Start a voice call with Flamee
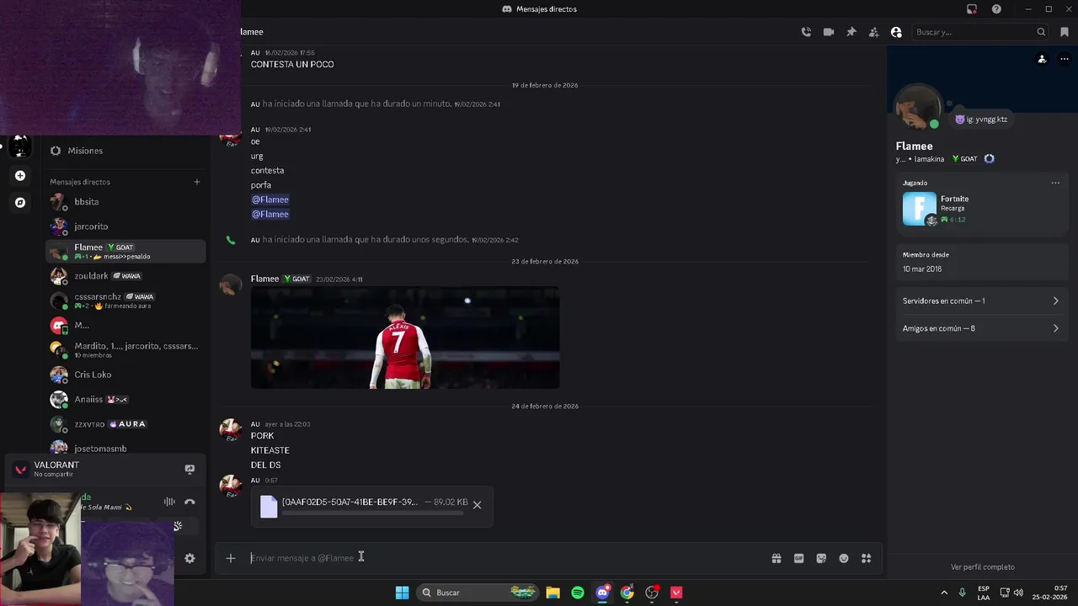Viewport: 1078px width, 606px height. 806,32
